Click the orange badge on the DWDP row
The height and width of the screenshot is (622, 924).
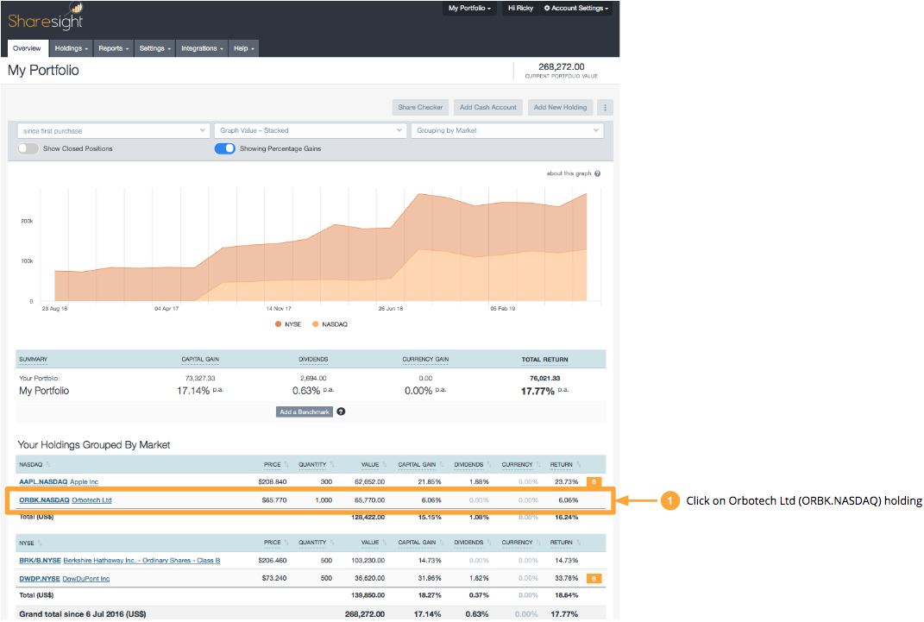click(594, 578)
